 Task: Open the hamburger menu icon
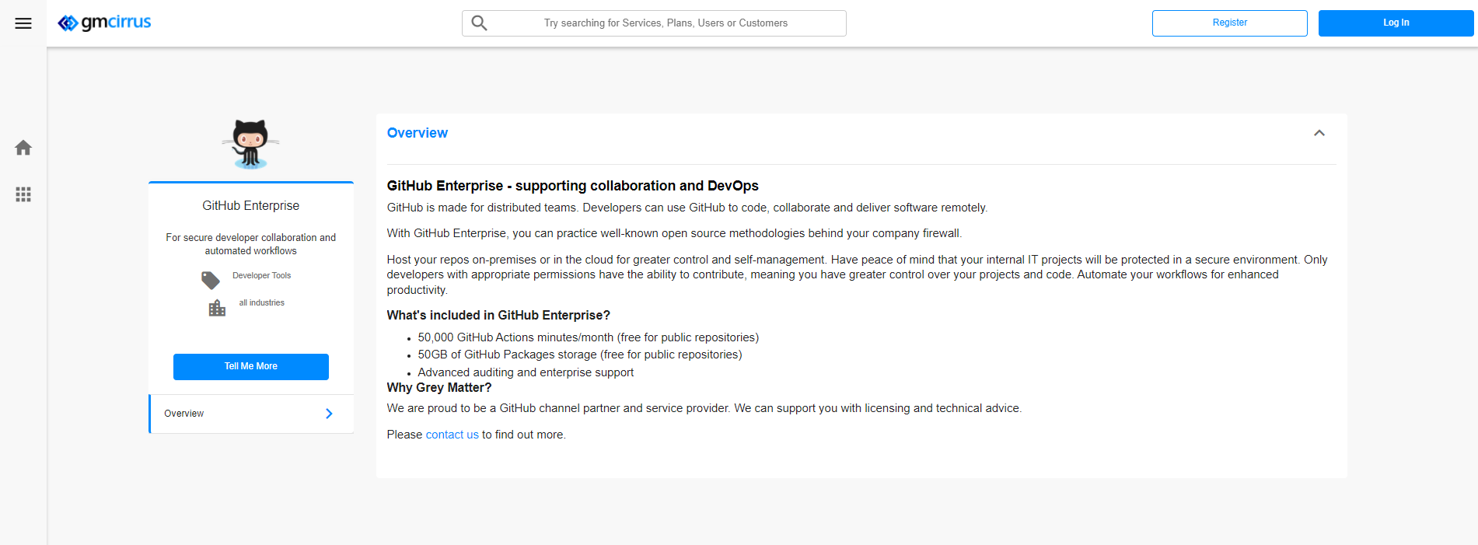point(23,23)
